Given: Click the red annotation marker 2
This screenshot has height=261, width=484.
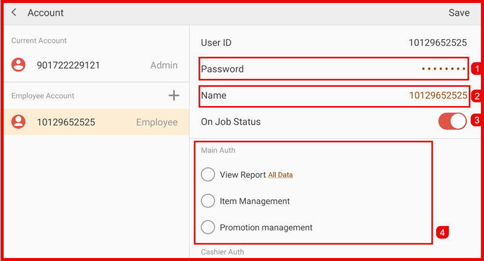Looking at the screenshot, I should [x=476, y=95].
